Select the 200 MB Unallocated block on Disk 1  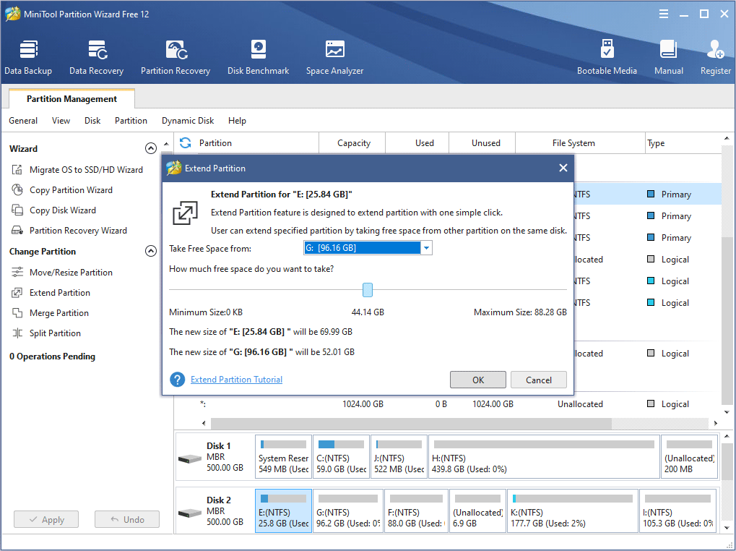(x=689, y=456)
